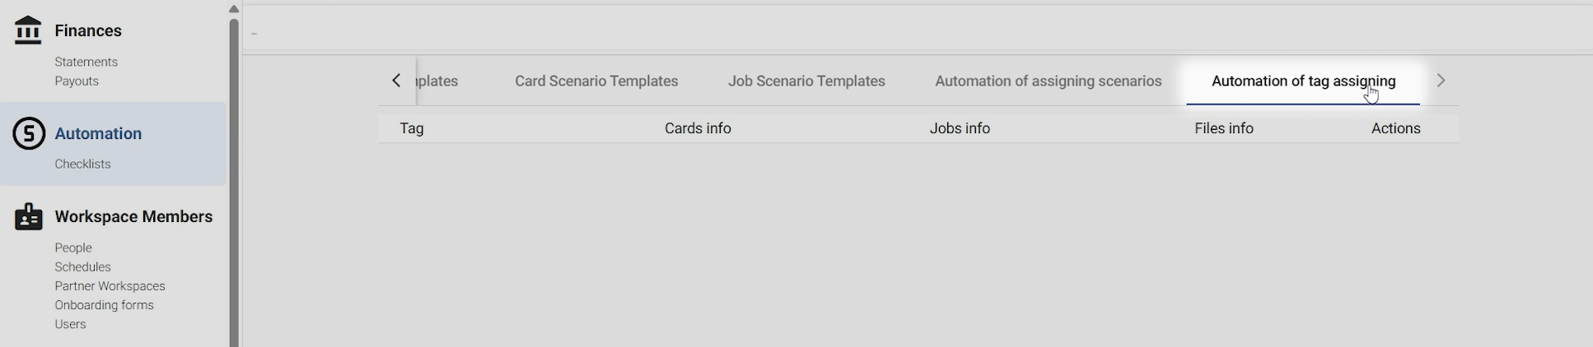Go to the Users page

click(70, 324)
